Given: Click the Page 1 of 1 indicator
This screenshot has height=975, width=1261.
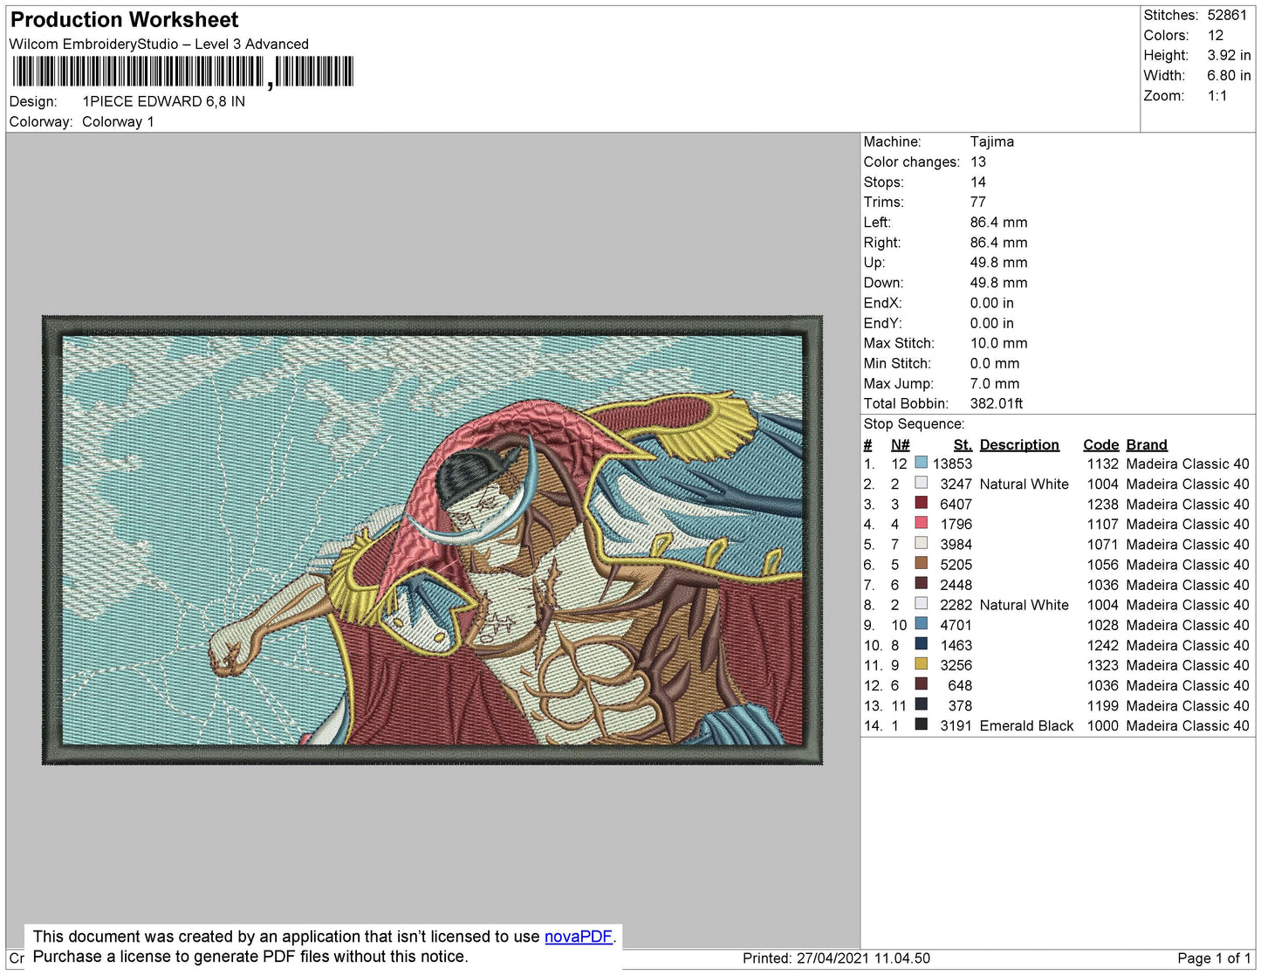Looking at the screenshot, I should point(1214,958).
